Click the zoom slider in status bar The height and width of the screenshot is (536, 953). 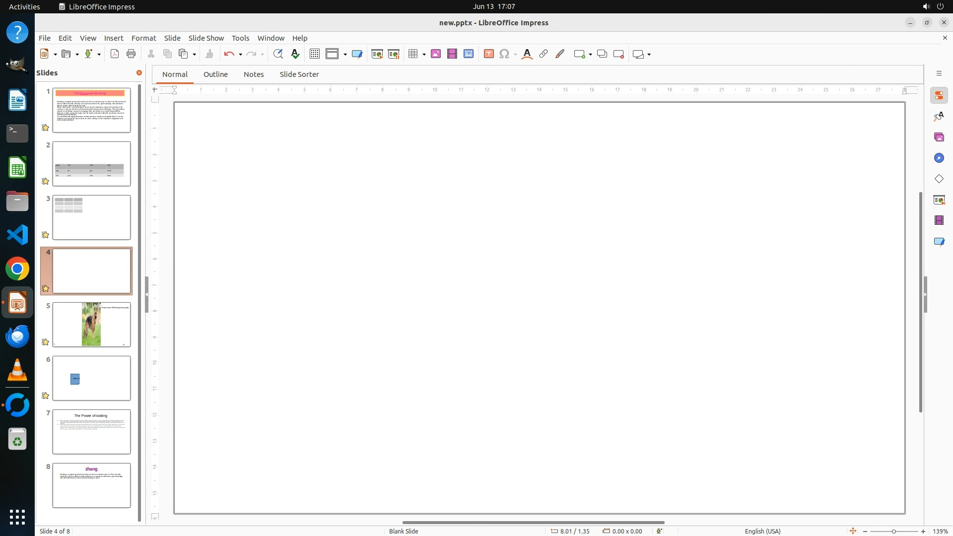pos(893,532)
